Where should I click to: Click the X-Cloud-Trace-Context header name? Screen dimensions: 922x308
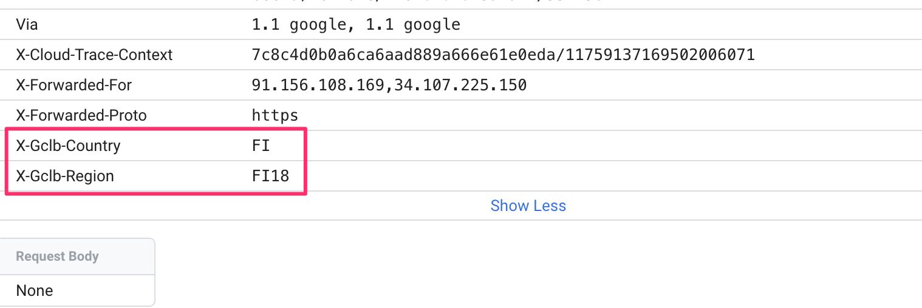tap(94, 55)
